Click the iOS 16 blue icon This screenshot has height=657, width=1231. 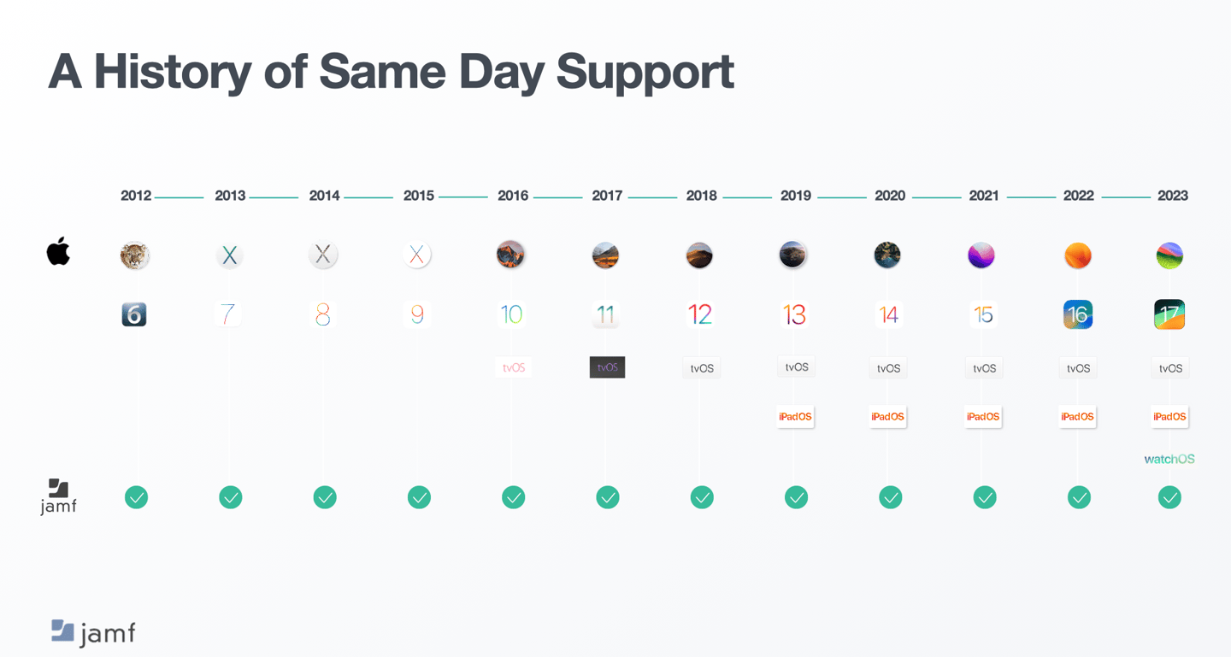(1078, 314)
